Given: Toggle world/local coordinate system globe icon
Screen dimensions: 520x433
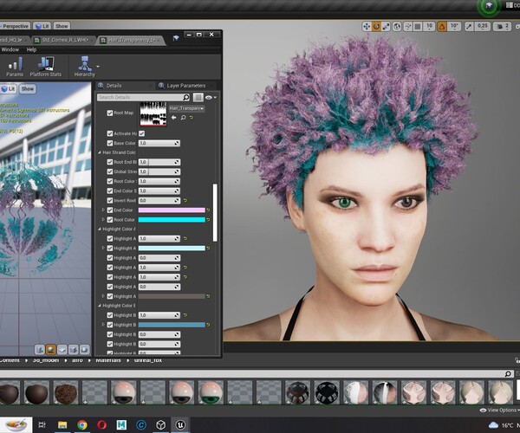Looking at the screenshot, I should pyautogui.click(x=397, y=27).
